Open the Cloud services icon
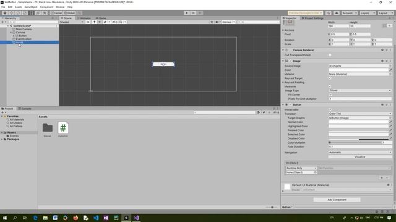Screen dimensions: 396x222 pos(337,13)
